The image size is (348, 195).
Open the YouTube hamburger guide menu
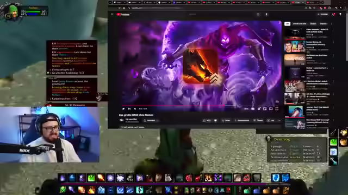112,15
